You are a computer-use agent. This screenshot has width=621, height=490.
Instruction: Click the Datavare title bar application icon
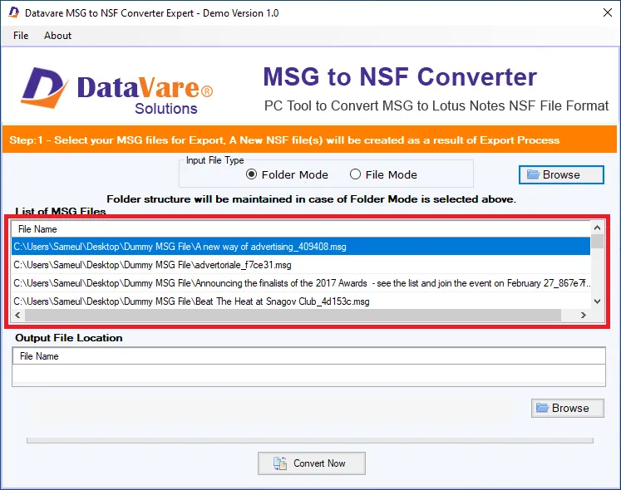click(x=14, y=12)
